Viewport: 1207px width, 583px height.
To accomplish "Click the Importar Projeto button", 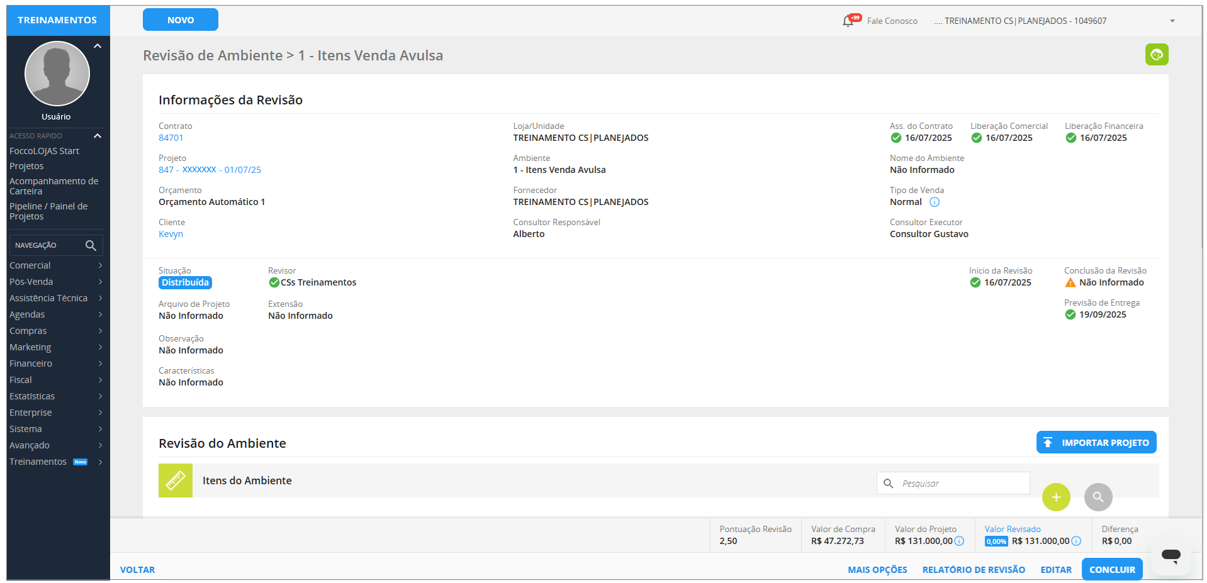I will pyautogui.click(x=1096, y=442).
